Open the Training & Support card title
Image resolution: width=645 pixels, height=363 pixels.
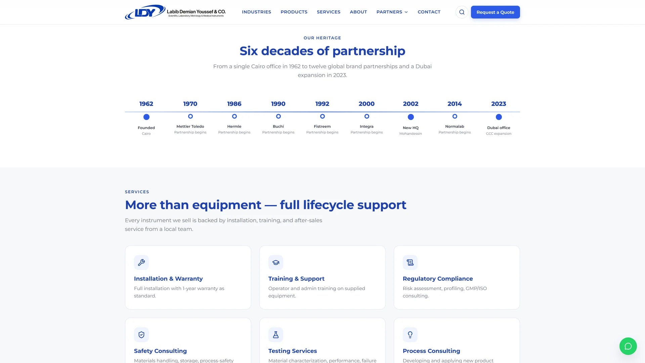pyautogui.click(x=296, y=279)
